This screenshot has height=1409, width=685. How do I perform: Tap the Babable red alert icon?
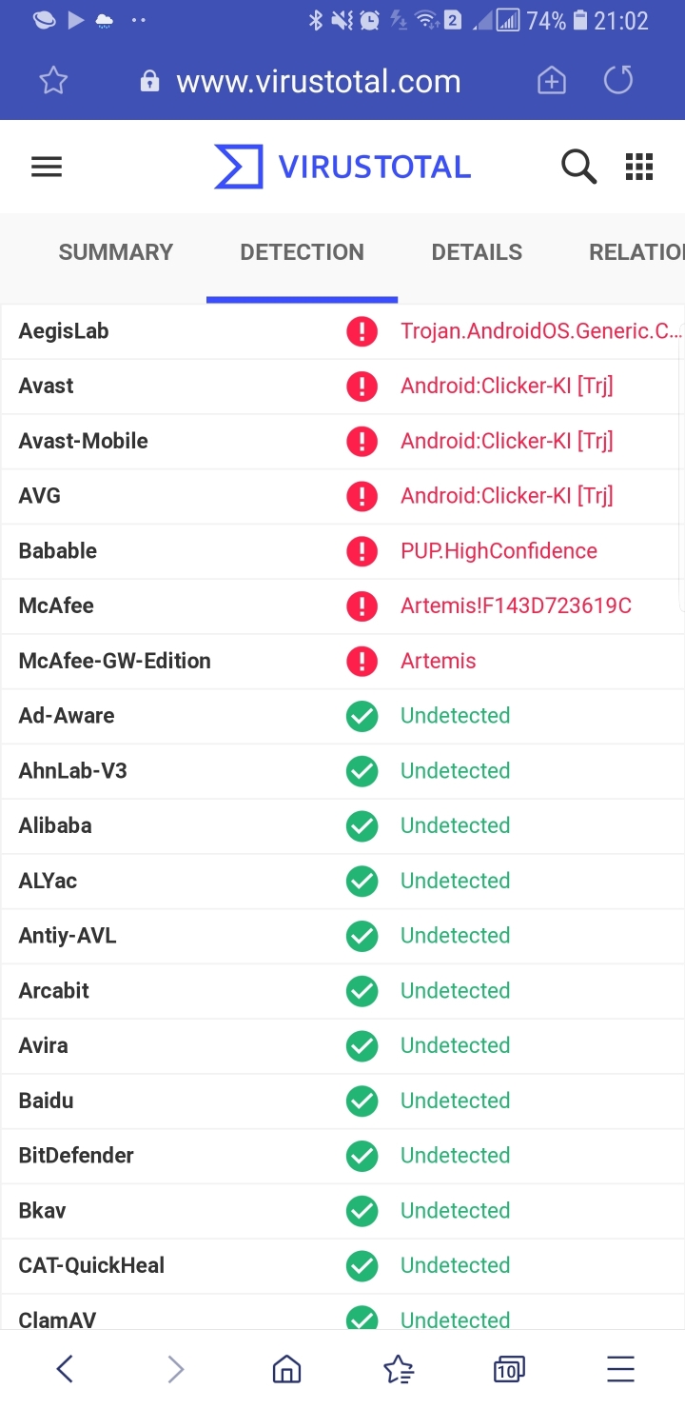click(x=362, y=551)
